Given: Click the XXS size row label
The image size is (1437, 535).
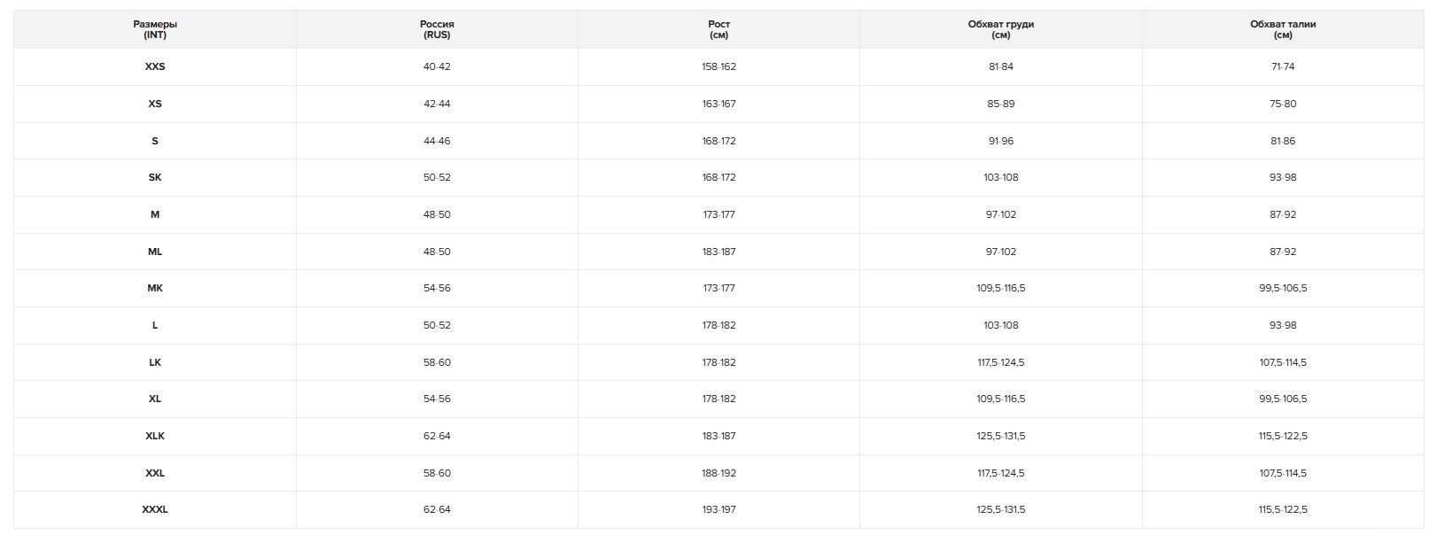Looking at the screenshot, I should (x=155, y=66).
